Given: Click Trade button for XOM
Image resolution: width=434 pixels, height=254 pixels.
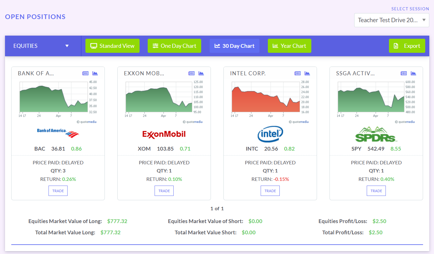Looking at the screenshot, I should (x=164, y=191).
